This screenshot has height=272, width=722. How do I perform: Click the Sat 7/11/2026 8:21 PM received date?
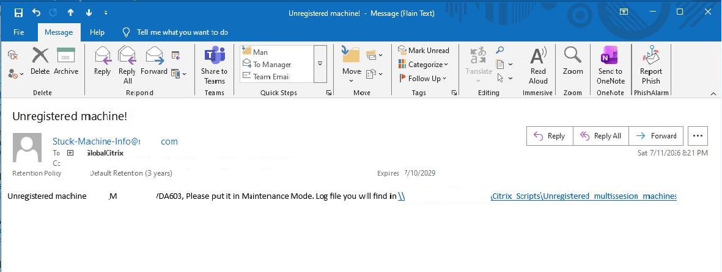click(672, 153)
